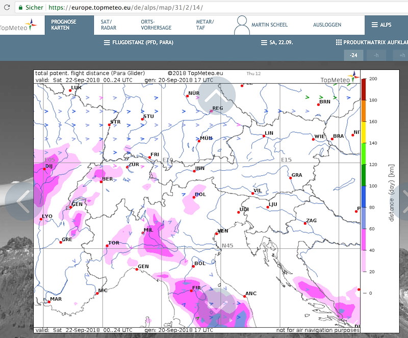This screenshot has width=408, height=338.
Task: Click the GRA city label on the map
Action: pyautogui.click(x=297, y=175)
